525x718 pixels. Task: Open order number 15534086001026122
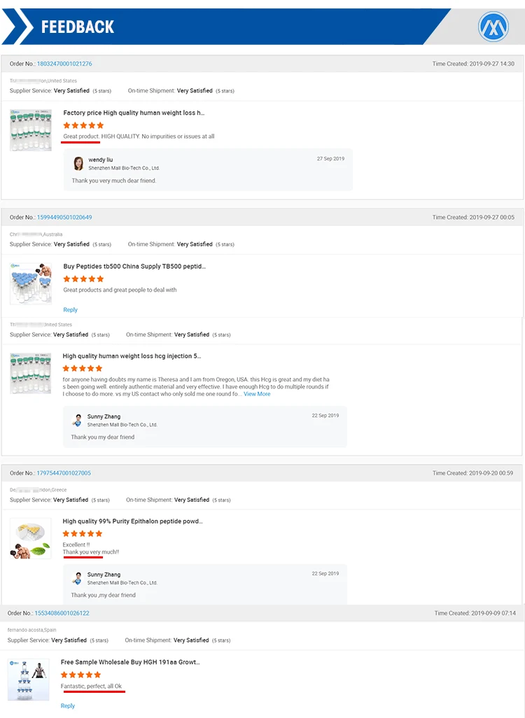(62, 613)
